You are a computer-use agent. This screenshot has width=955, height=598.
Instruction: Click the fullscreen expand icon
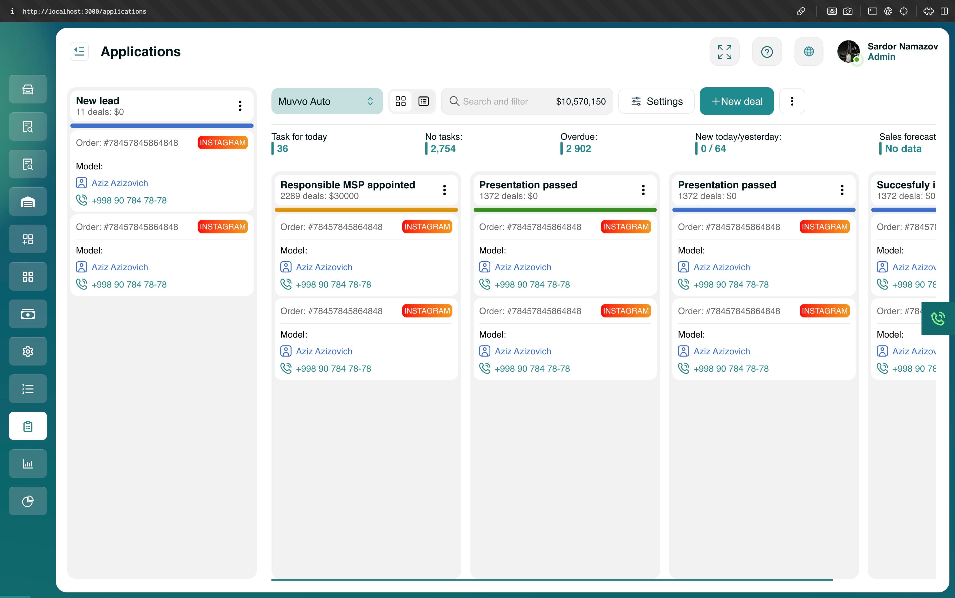[724, 52]
